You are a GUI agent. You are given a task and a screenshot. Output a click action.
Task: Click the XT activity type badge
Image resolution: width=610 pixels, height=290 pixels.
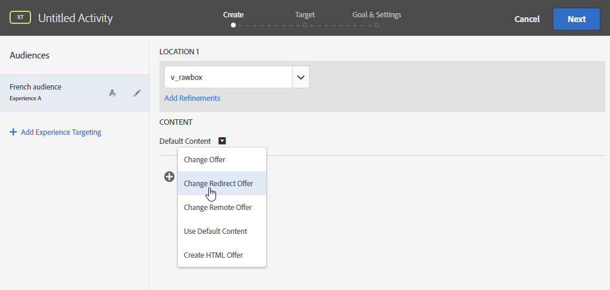tap(21, 18)
